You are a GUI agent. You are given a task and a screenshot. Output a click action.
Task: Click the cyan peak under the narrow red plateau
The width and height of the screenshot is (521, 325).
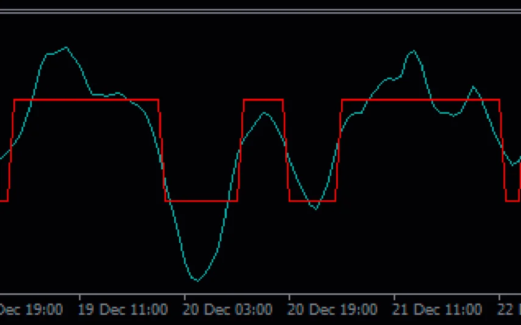pos(264,113)
